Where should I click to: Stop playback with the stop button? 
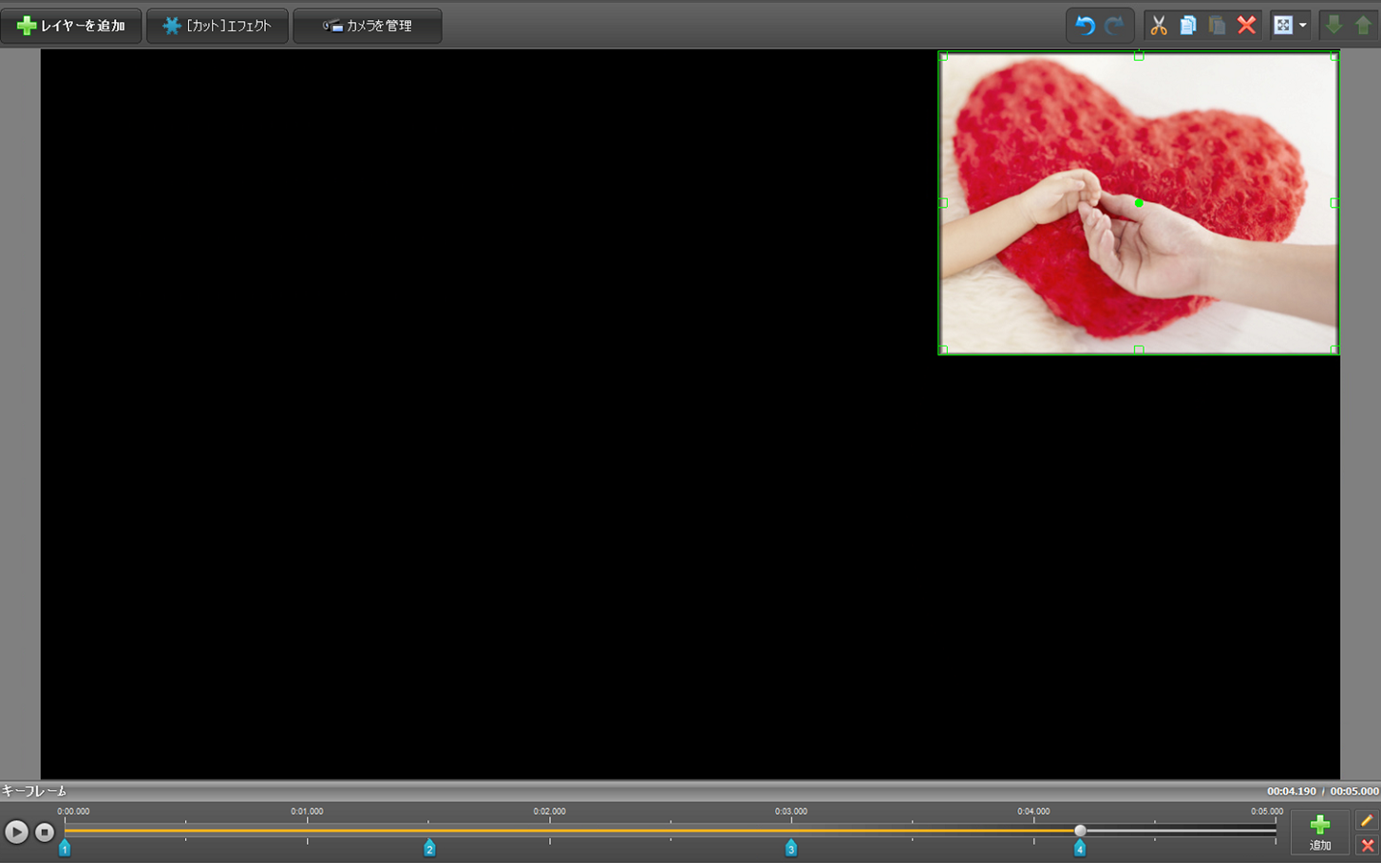[45, 832]
